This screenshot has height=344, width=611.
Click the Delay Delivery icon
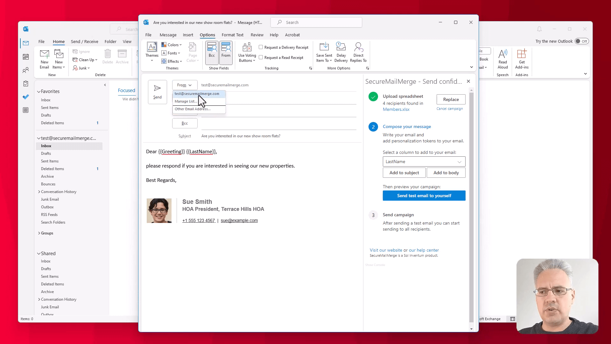click(341, 52)
